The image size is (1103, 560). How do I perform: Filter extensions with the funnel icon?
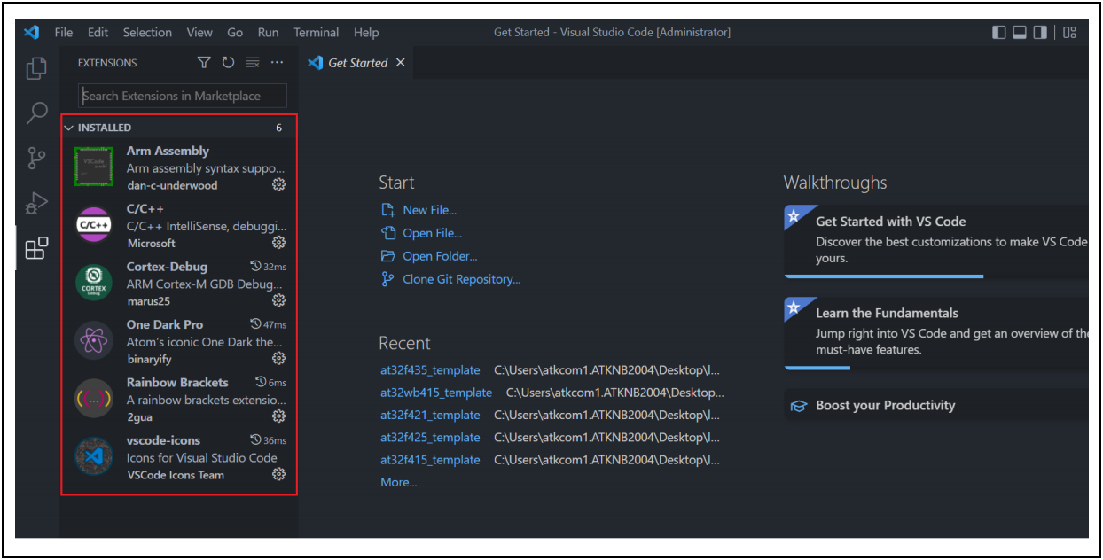coord(204,63)
